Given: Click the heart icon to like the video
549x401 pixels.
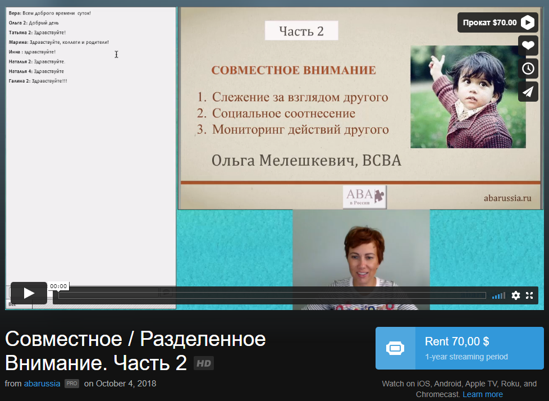Looking at the screenshot, I should [528, 45].
